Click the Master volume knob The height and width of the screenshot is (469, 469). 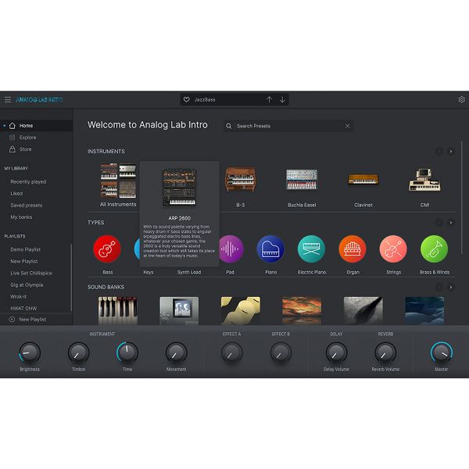442,353
